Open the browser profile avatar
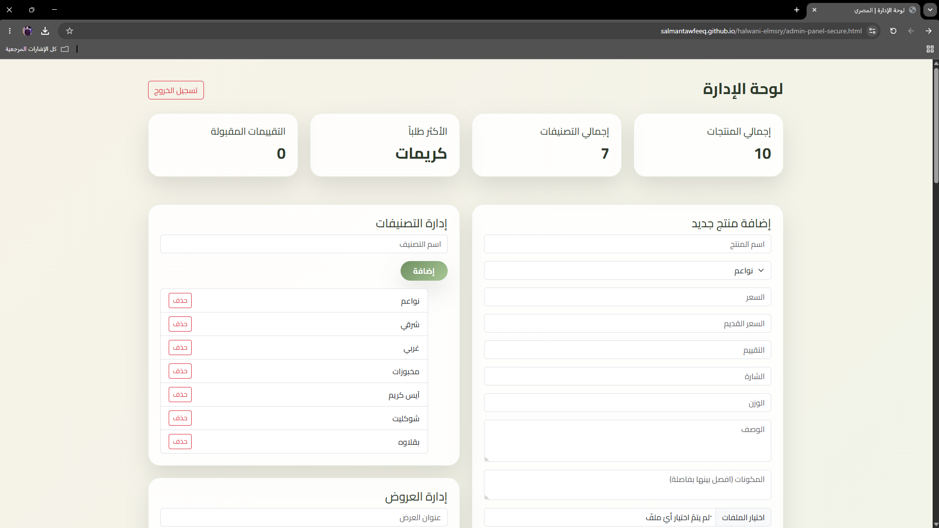This screenshot has height=528, width=939. click(27, 31)
